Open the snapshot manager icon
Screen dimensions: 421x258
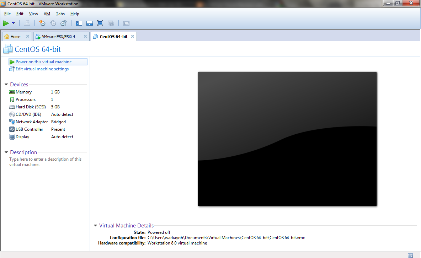[64, 23]
